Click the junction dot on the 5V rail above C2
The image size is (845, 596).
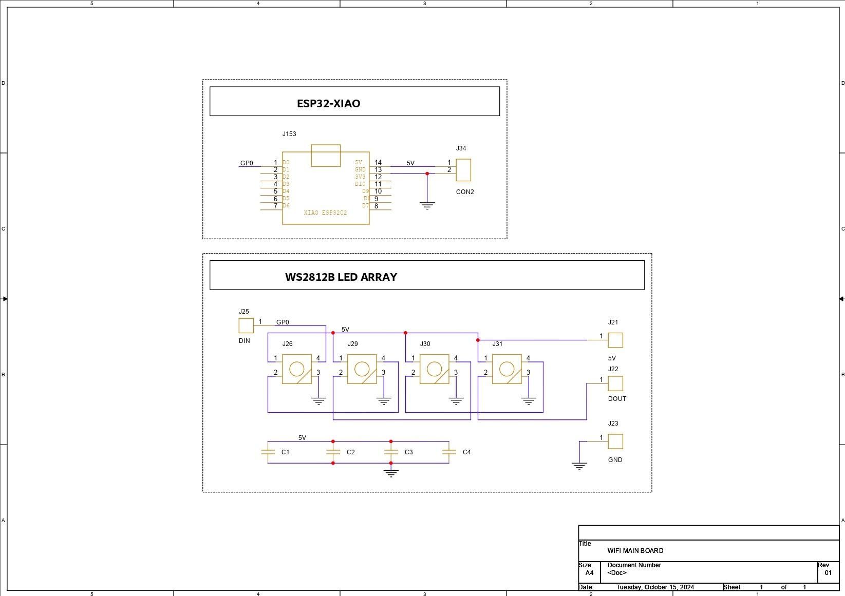coord(333,441)
